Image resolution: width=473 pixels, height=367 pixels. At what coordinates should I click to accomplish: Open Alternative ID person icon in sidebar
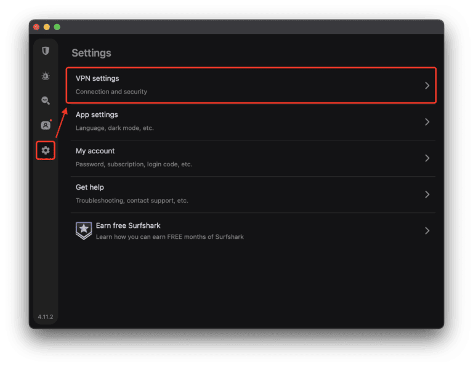click(46, 125)
